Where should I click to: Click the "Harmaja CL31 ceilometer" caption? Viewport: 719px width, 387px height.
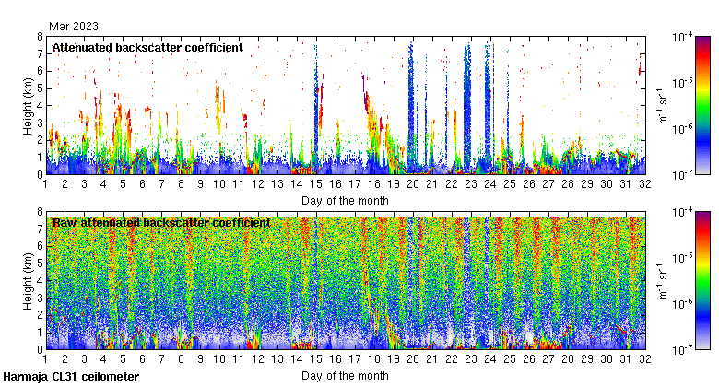click(71, 377)
